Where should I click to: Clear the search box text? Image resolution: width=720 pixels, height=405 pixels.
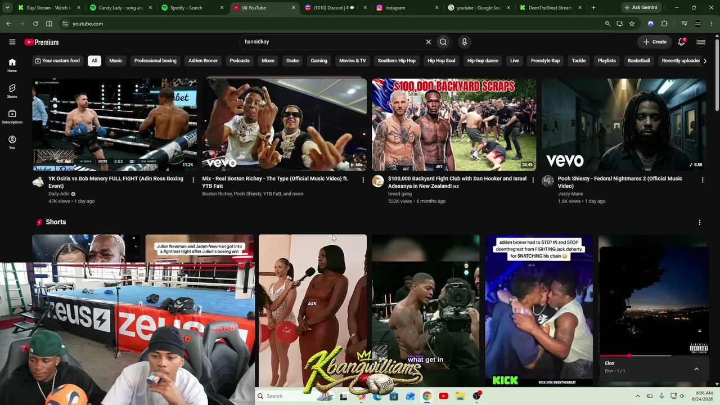[428, 42]
